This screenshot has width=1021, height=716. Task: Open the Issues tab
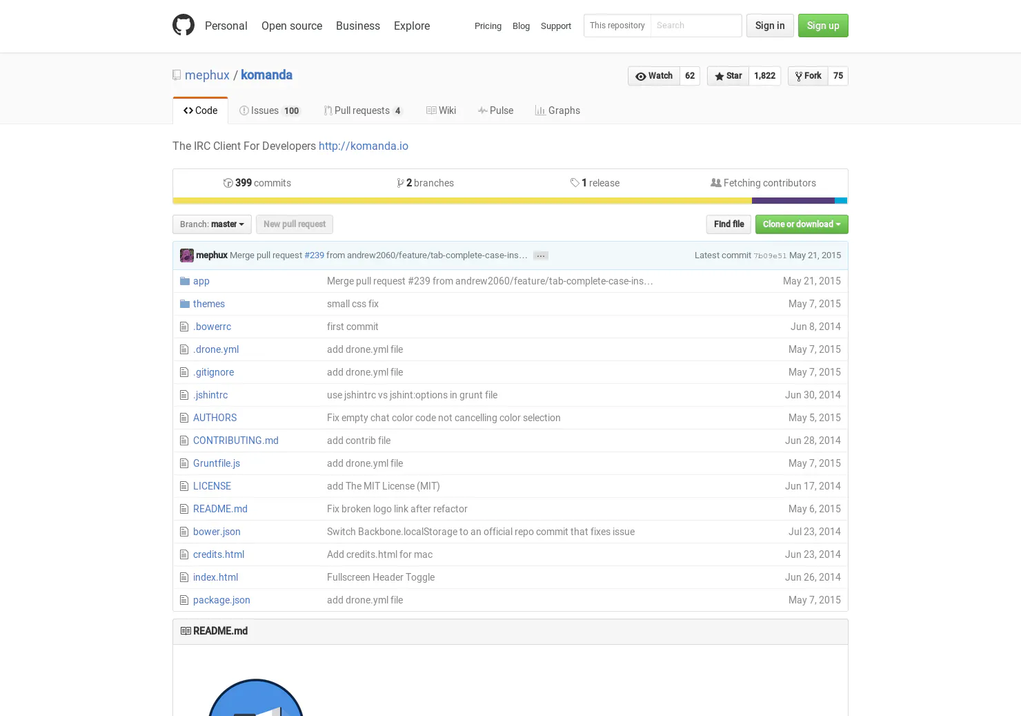(270, 110)
